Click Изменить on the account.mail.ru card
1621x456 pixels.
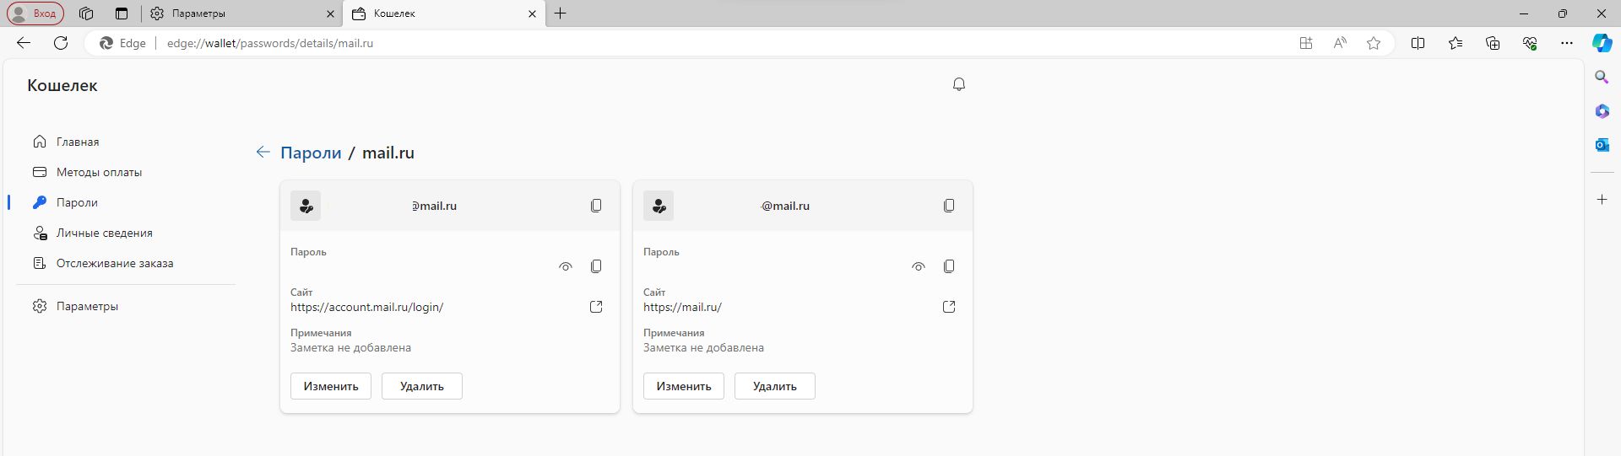point(331,386)
